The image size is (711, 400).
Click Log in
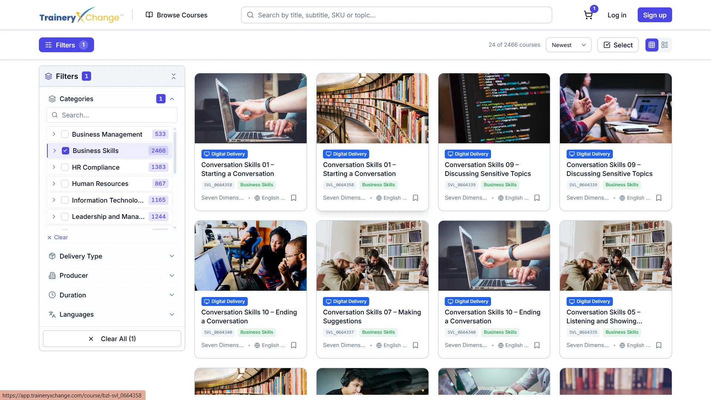tap(617, 15)
